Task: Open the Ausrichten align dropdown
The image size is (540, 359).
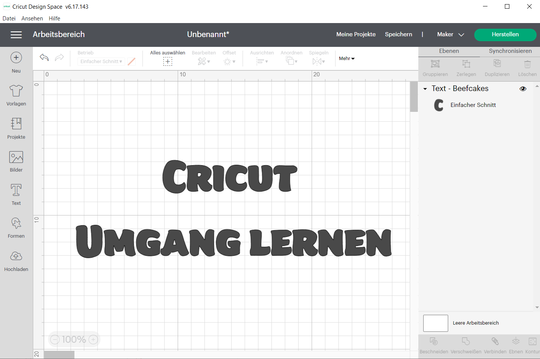Action: click(262, 61)
